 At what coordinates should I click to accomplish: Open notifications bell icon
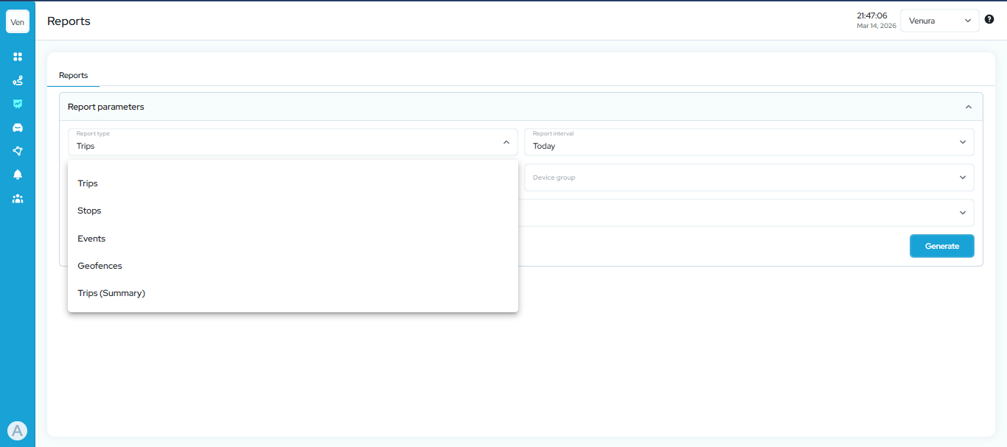pyautogui.click(x=18, y=175)
